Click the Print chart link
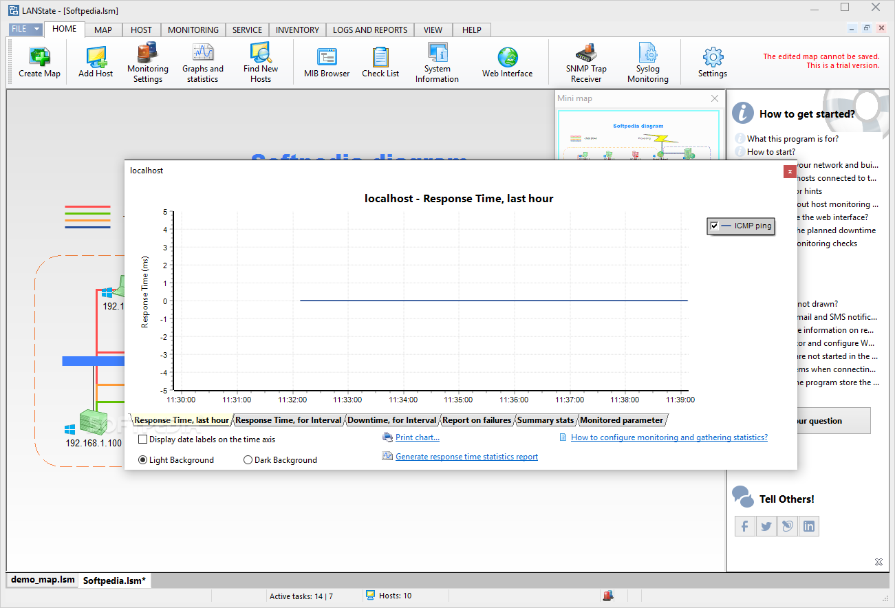This screenshot has width=895, height=608. click(417, 437)
